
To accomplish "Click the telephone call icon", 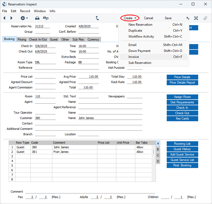I will (97, 18).
